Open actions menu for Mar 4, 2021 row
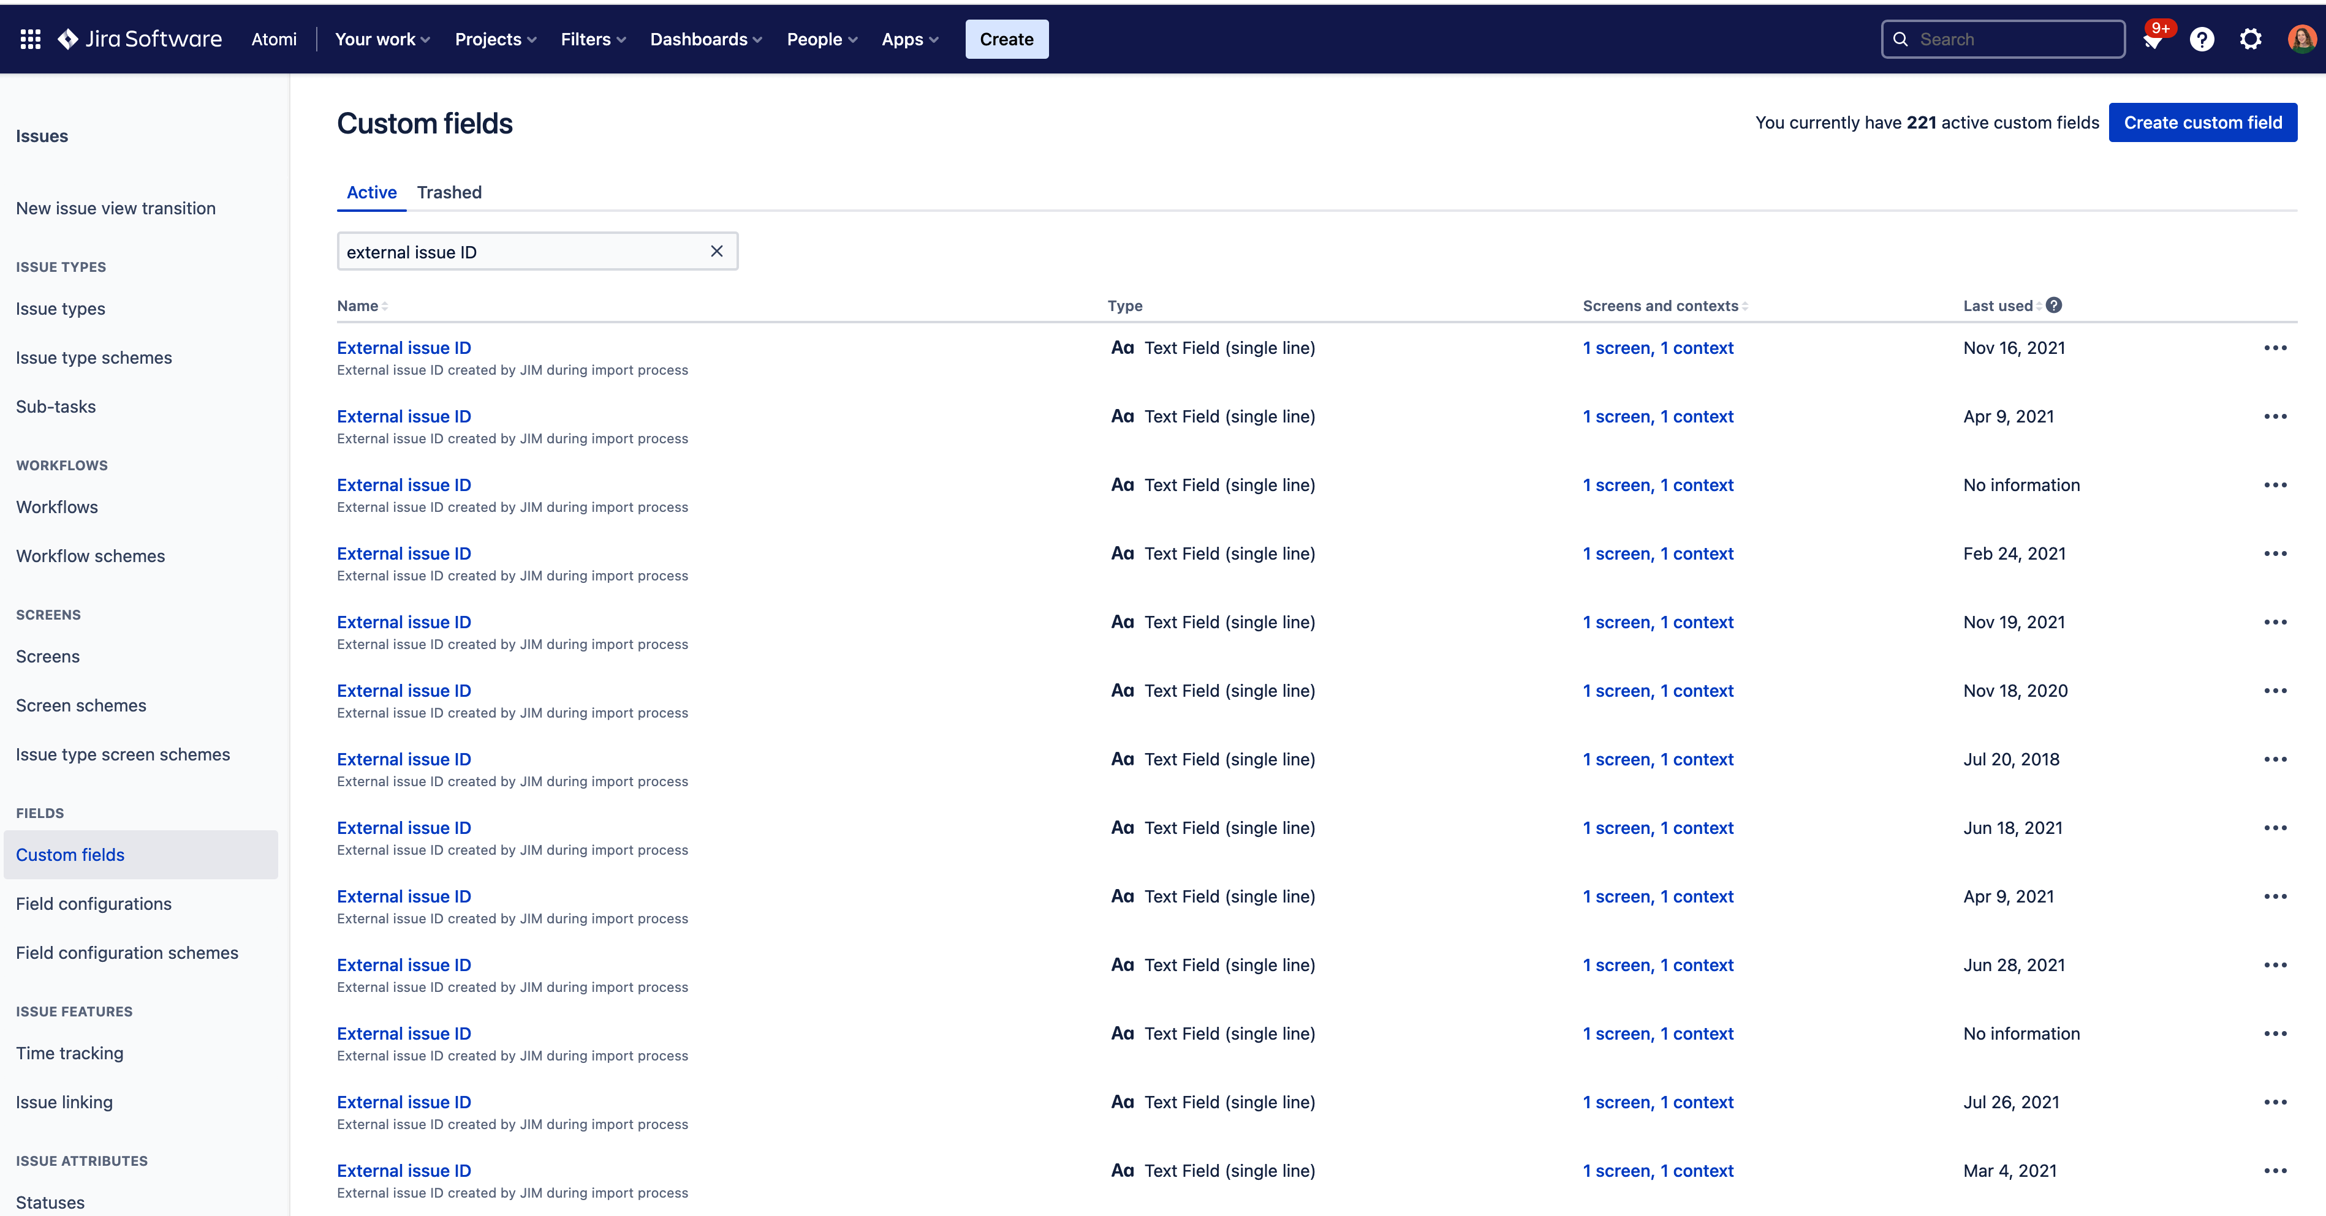Image resolution: width=2326 pixels, height=1216 pixels. tap(2275, 1171)
